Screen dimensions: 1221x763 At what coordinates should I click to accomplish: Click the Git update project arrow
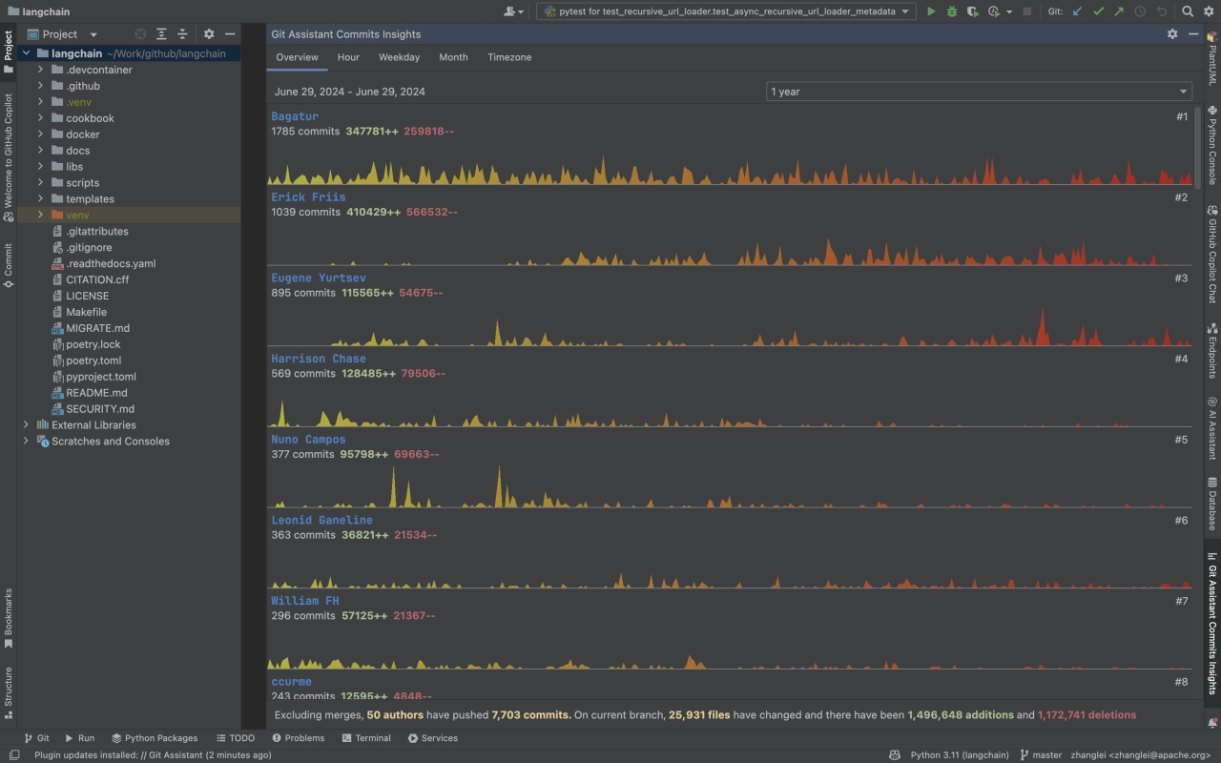1078,11
